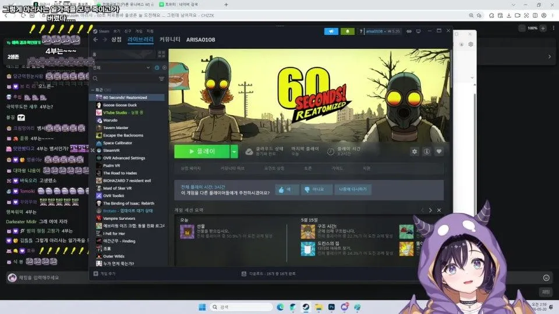Open Steam from Windows taskbar

(x=306, y=307)
